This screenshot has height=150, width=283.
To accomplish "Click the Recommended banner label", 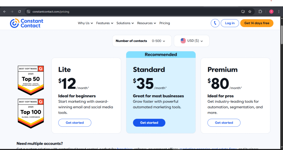I will point(161,54).
